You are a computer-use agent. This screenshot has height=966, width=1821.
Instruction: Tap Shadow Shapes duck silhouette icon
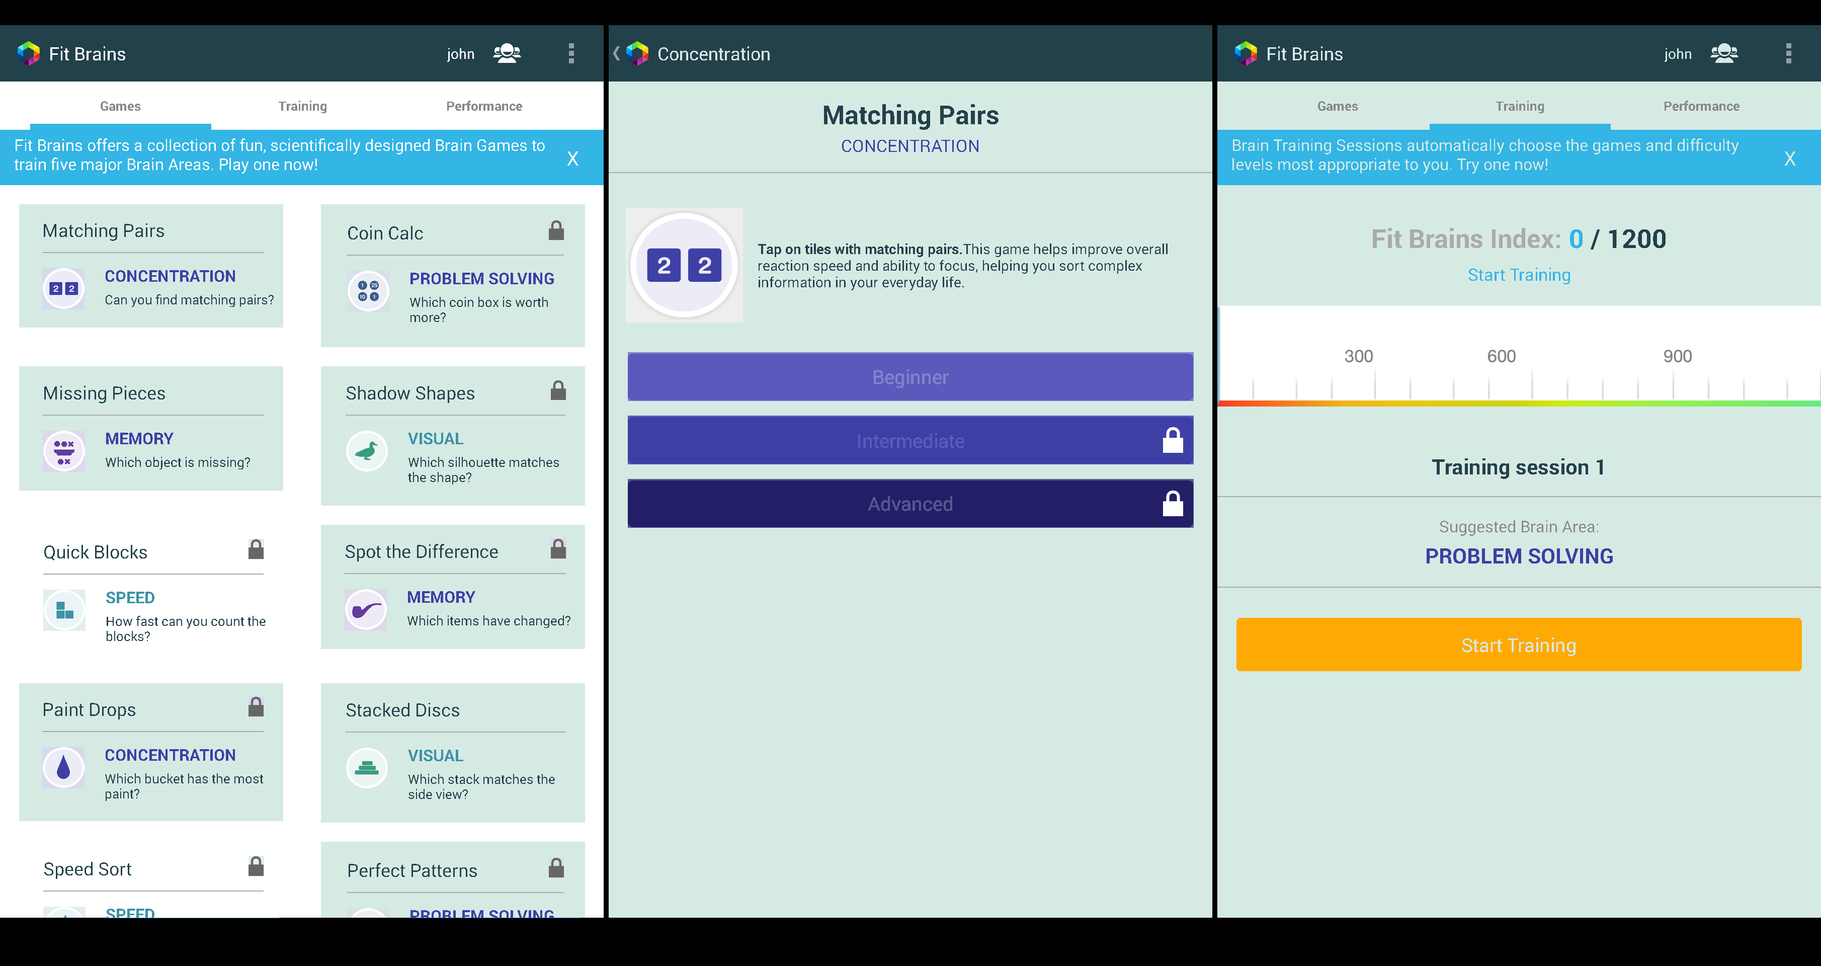(367, 451)
